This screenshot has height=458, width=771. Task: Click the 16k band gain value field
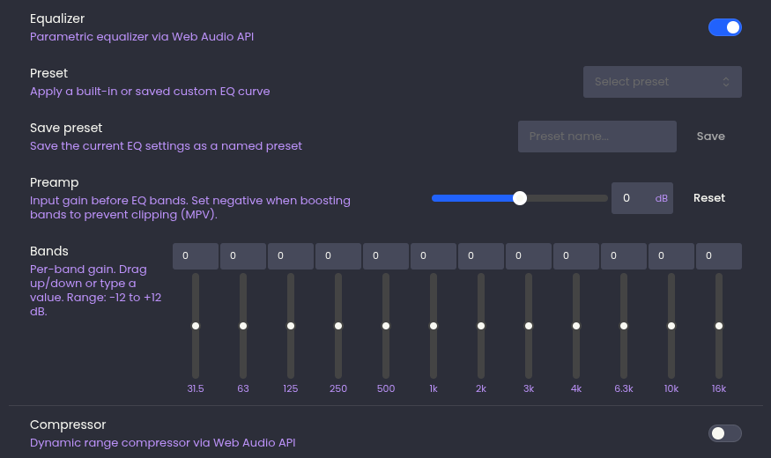pyautogui.click(x=719, y=256)
